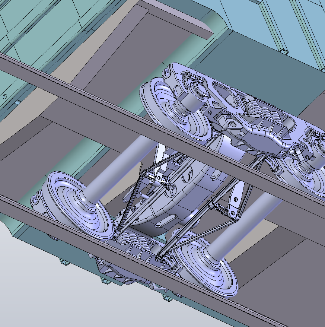The height and width of the screenshot is (327, 325).
Task: Pick the bottommost wheel of the bogie
Action: pos(206,263)
